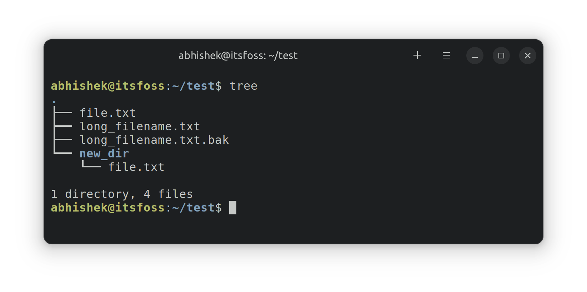Open the terminal hamburger menu
Screen dimensions: 587x292
pyautogui.click(x=446, y=56)
